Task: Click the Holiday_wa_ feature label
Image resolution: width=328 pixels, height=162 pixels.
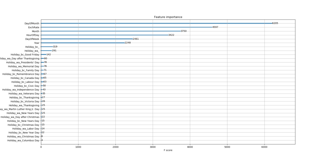Action: [32, 51]
